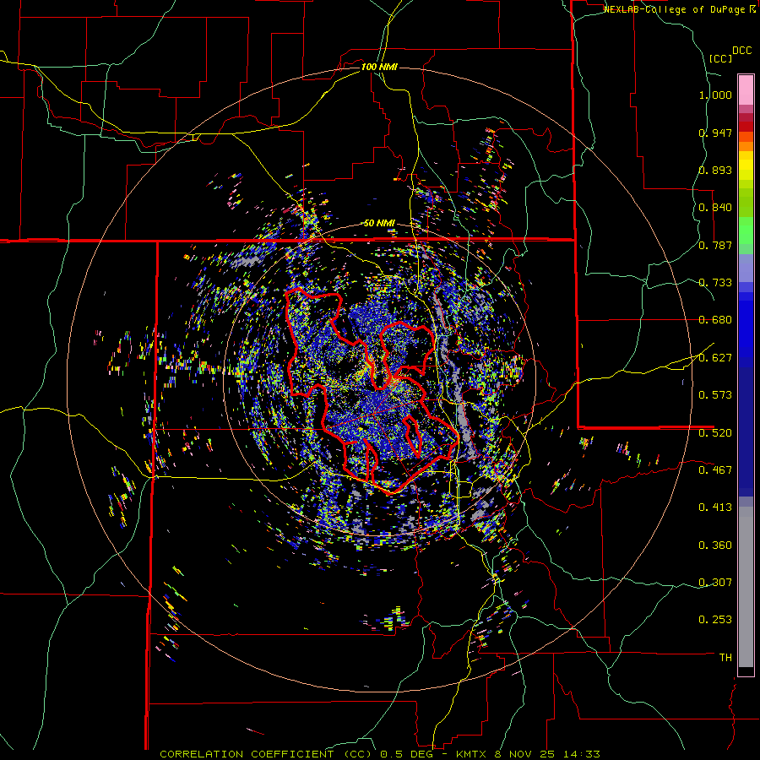Image resolution: width=760 pixels, height=760 pixels.
Task: Click the [CC] legend header label
Action: pyautogui.click(x=720, y=58)
